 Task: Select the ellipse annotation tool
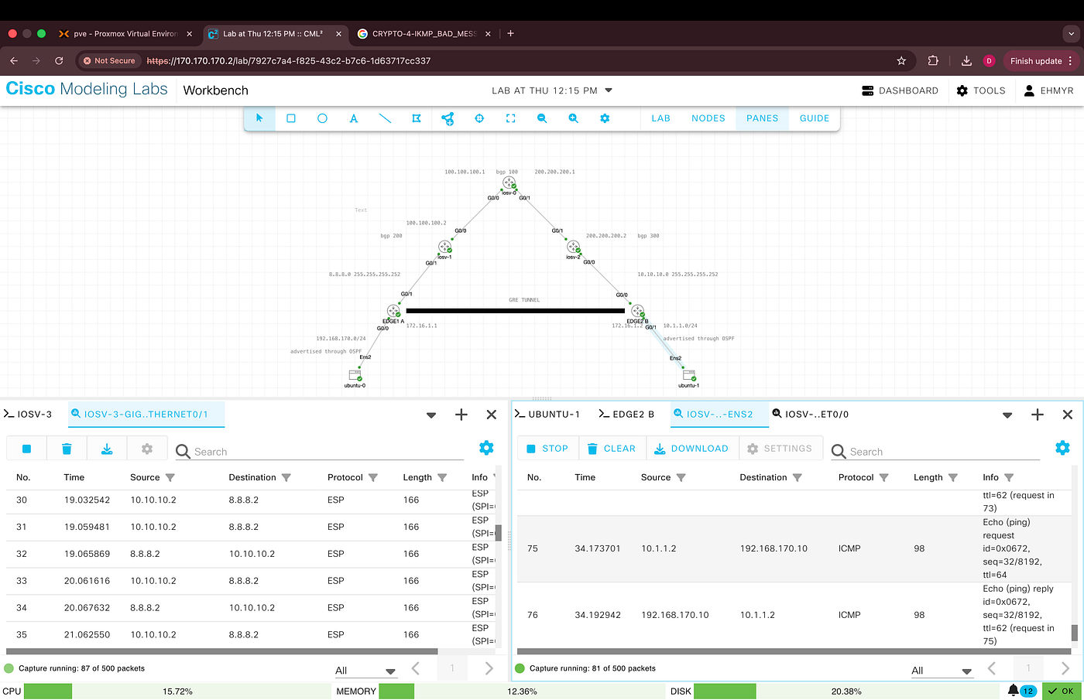[x=322, y=118]
